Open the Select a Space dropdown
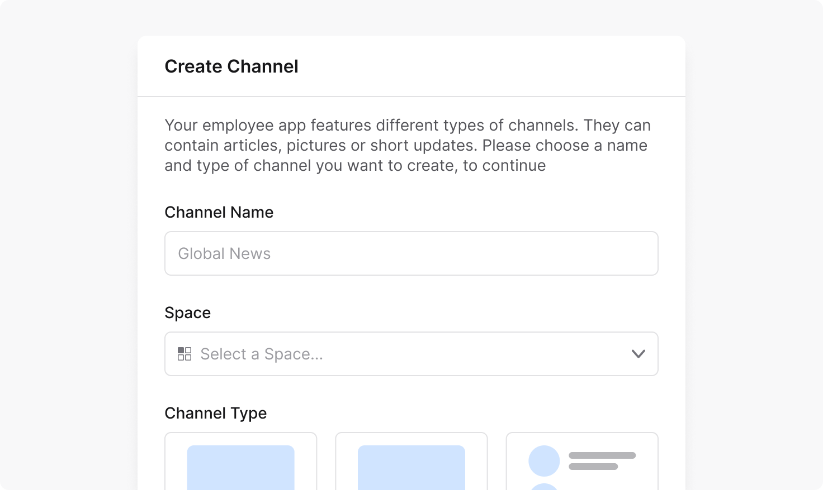Viewport: 823px width, 490px height. (411, 354)
